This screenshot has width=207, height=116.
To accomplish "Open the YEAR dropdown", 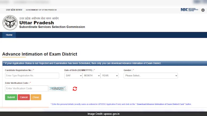I will (110, 76).
